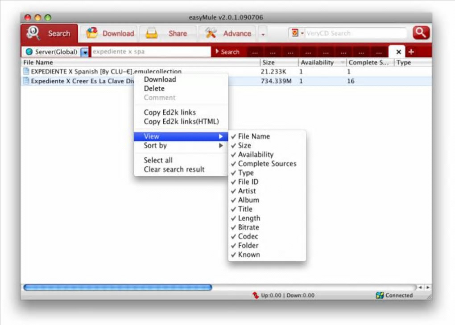Toggle Known column visibility

267,255
